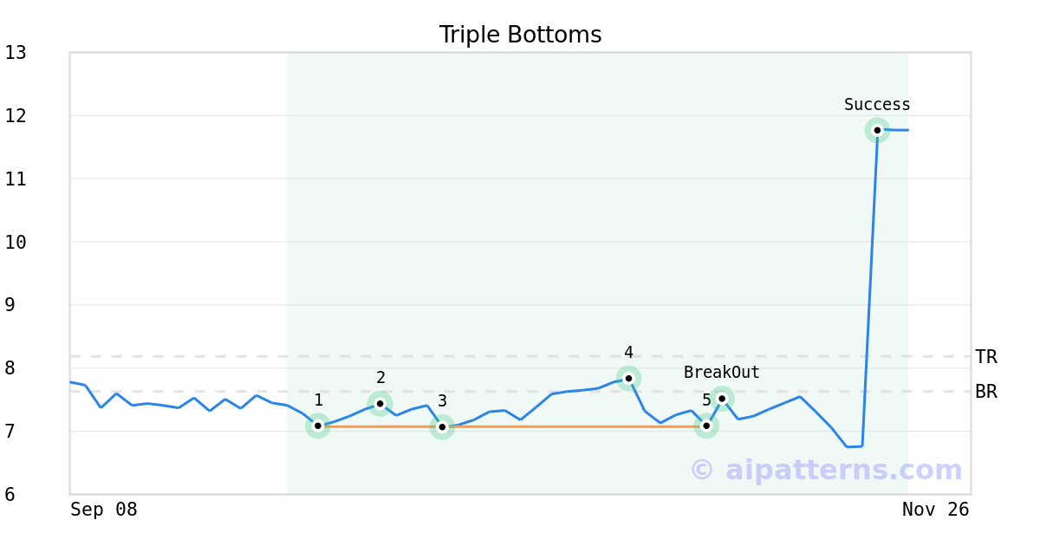Click the BR line label

click(x=985, y=392)
